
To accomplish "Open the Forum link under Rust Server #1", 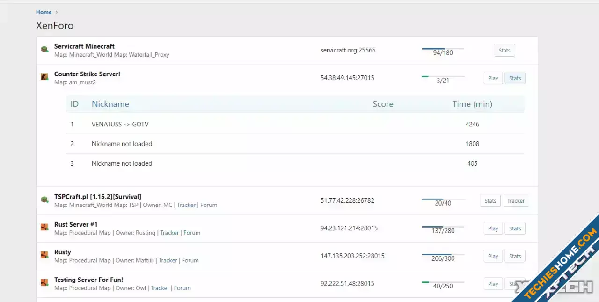I will [192, 233].
